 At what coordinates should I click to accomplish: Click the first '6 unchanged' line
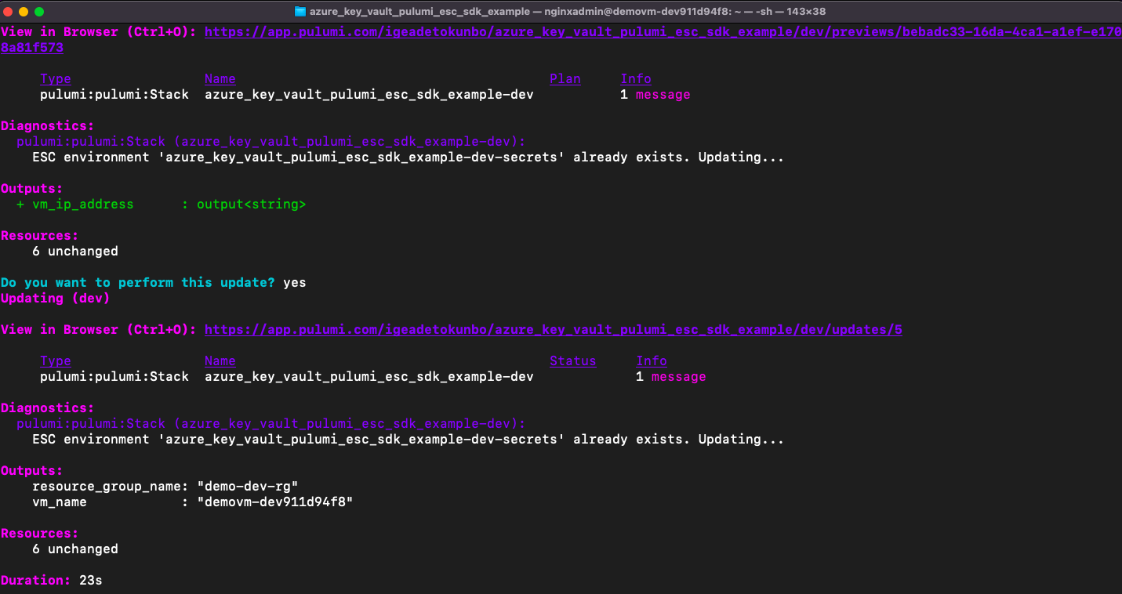(75, 252)
